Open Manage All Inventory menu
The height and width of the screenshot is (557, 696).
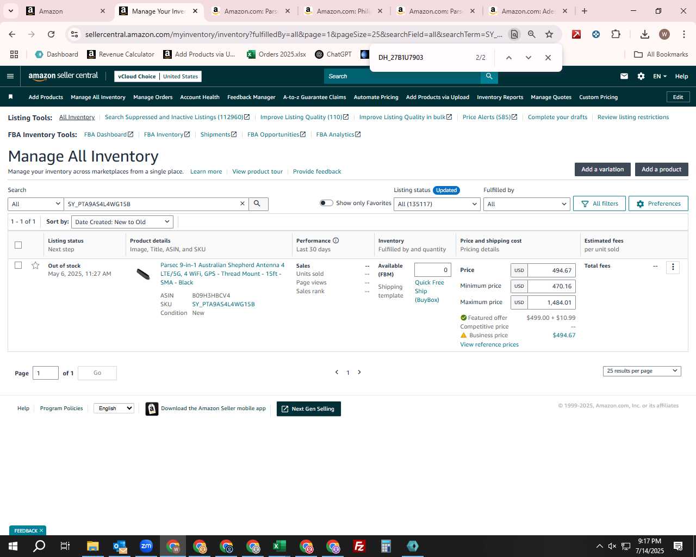point(98,97)
